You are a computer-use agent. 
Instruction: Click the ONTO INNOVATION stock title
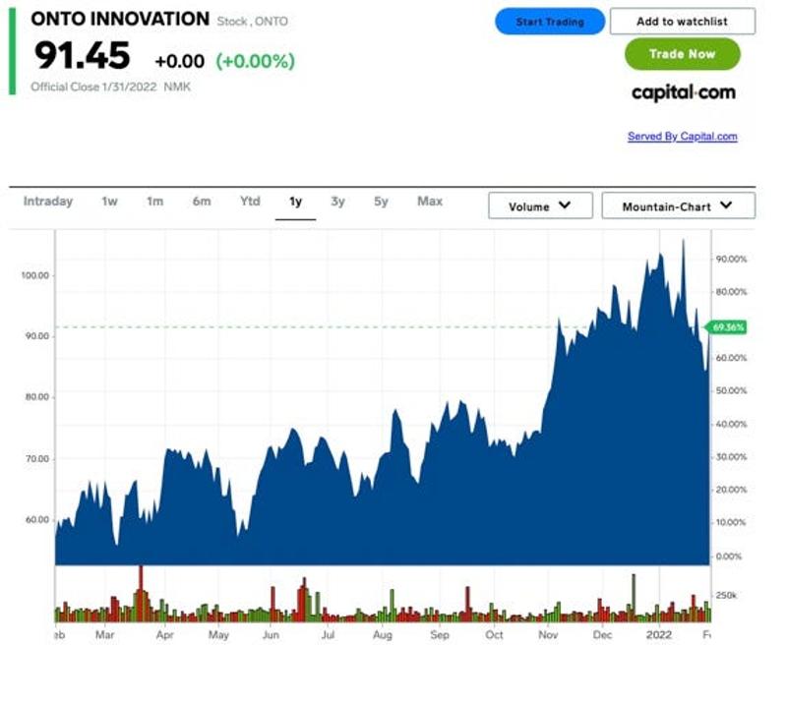pos(120,19)
